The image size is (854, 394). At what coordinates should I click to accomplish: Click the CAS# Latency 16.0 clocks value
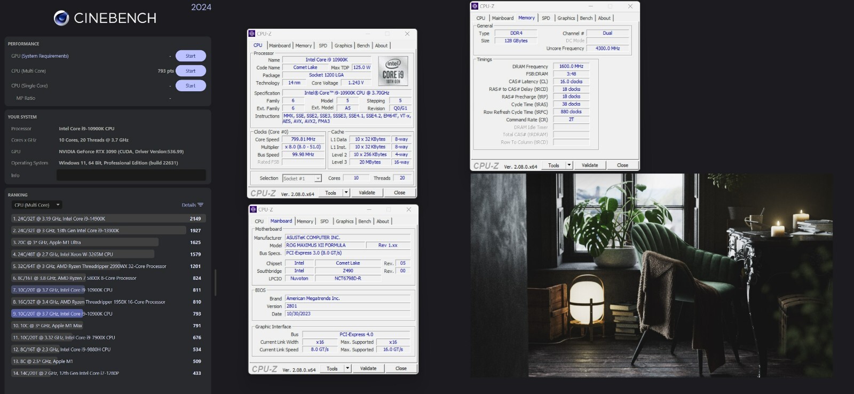[571, 82]
